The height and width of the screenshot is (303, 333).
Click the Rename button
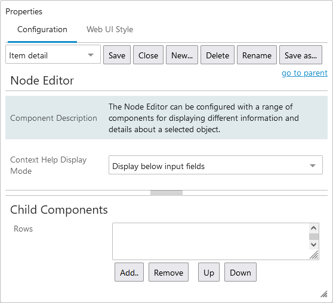pyautogui.click(x=257, y=55)
